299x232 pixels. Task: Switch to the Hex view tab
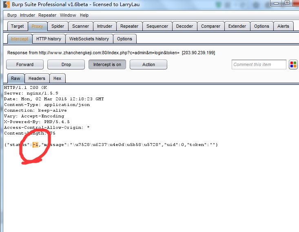pyautogui.click(x=58, y=78)
